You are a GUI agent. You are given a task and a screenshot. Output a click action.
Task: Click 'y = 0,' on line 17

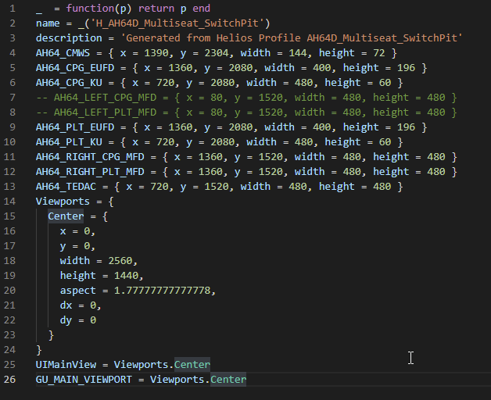(77, 246)
